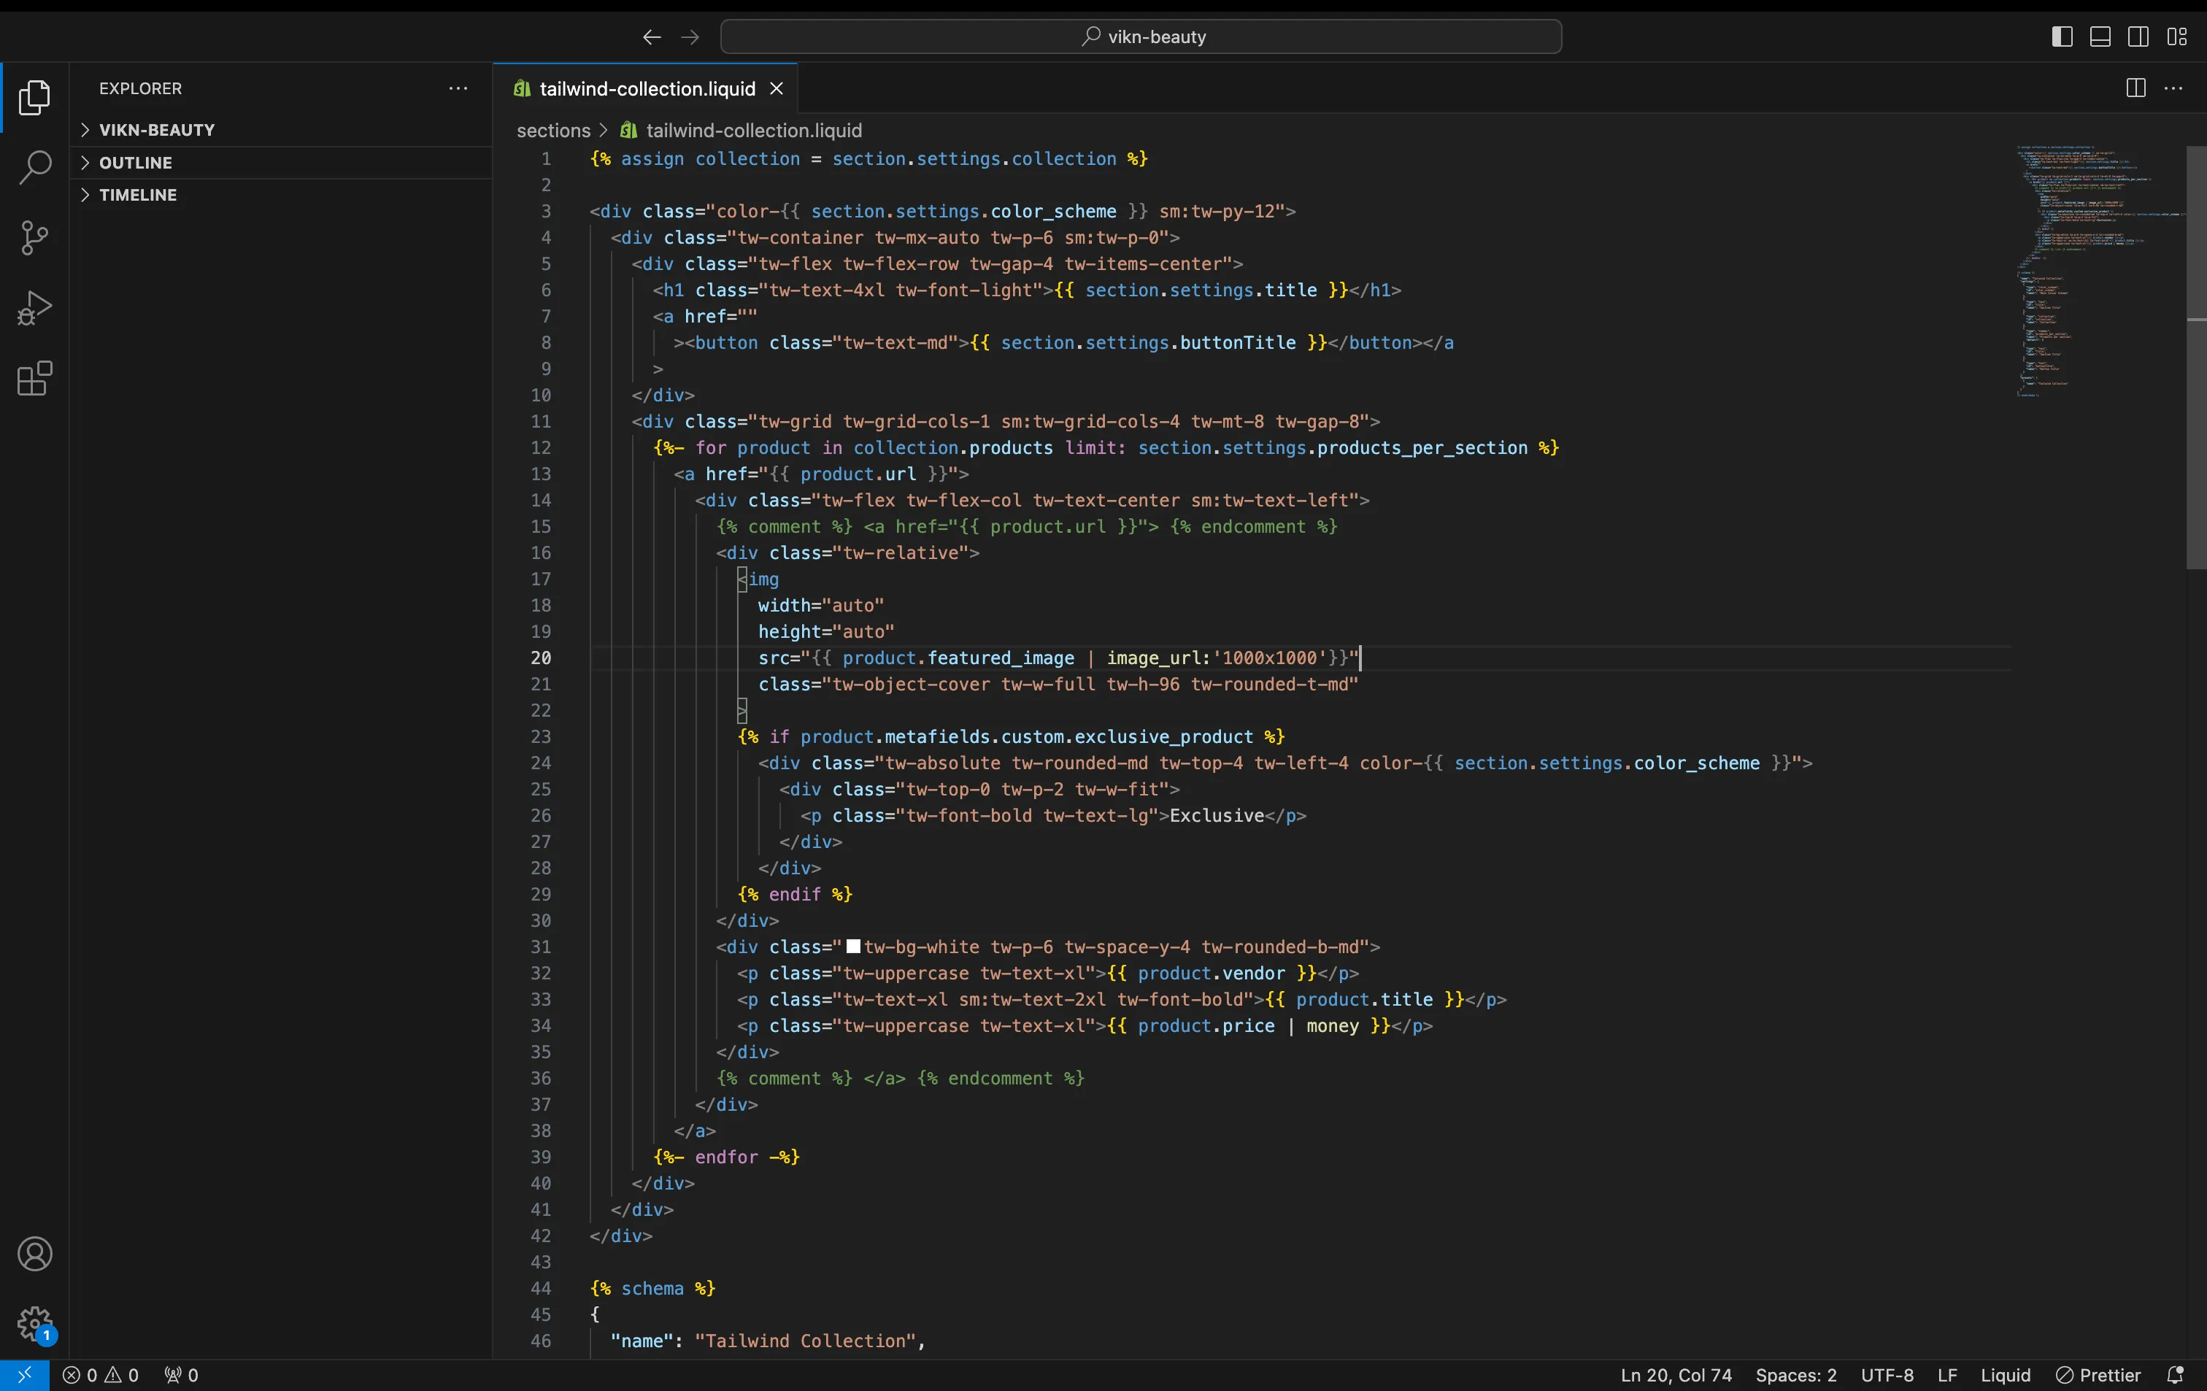Open the Accounts icon in the activity bar

pos(36,1254)
